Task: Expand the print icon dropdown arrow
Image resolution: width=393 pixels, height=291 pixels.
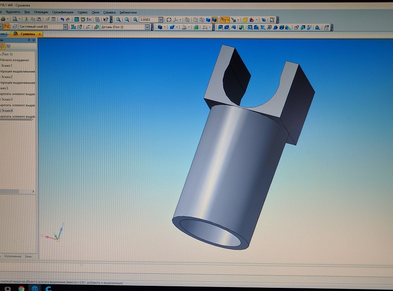Action: click(8, 19)
